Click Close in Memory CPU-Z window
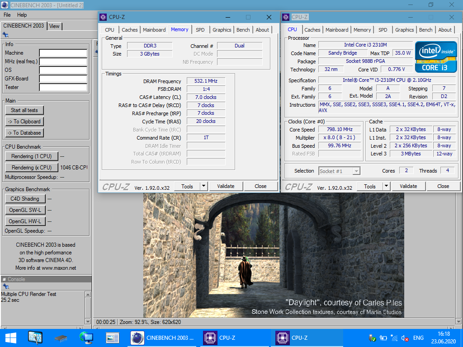Viewport: 463px width, 347px height. 260,186
